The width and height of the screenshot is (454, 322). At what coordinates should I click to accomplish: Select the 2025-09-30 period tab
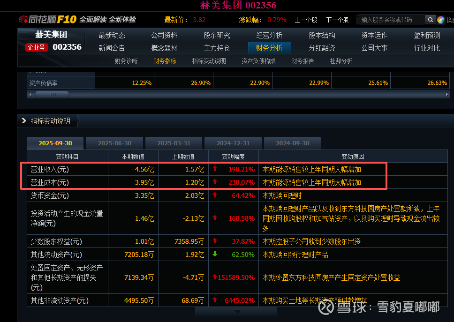55,143
